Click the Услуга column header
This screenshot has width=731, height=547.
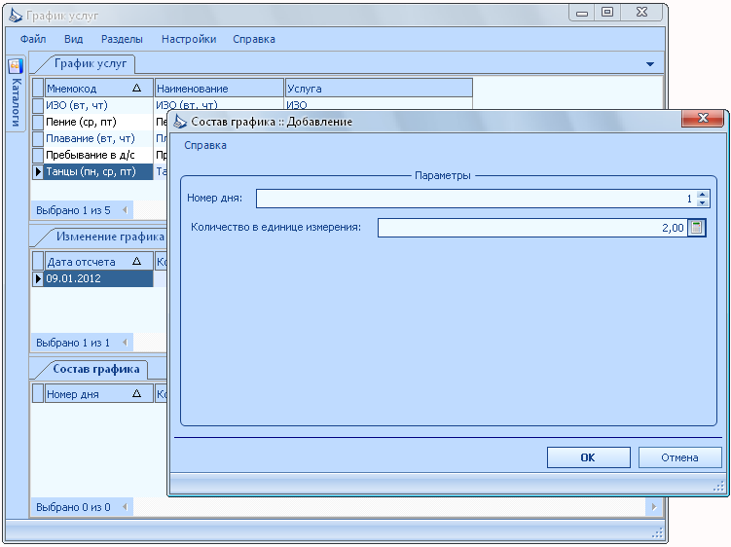tap(379, 89)
